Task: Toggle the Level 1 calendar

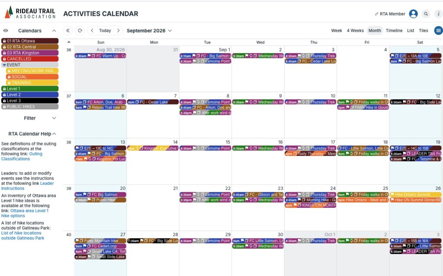Action: pyautogui.click(x=30, y=89)
